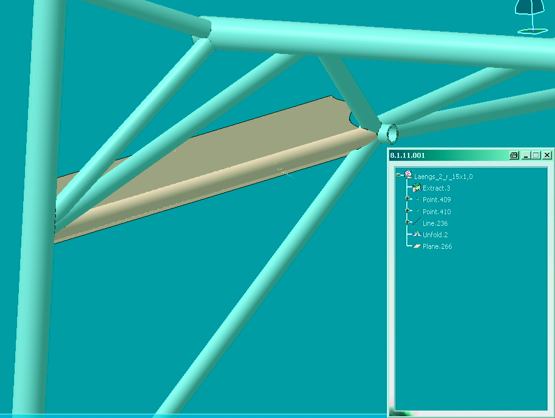
Task: Select the Laengs_2_r_15x1,0 tree label
Action: click(443, 177)
